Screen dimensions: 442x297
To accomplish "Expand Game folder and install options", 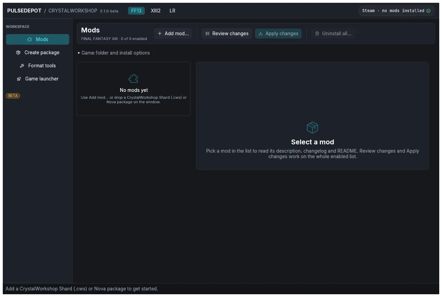I will click(114, 53).
